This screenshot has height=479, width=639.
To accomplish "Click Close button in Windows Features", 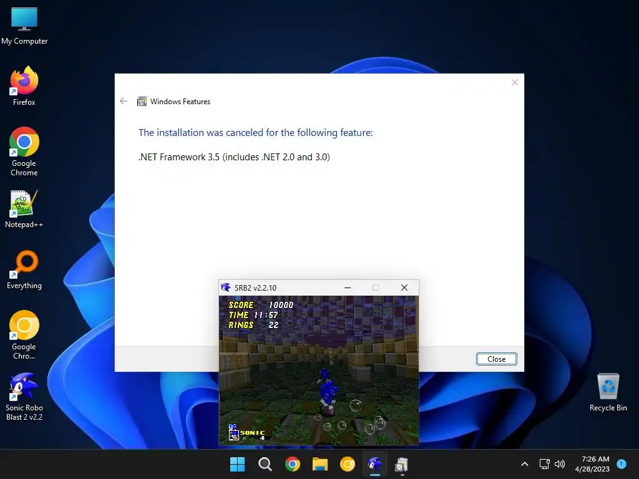I will coord(496,359).
